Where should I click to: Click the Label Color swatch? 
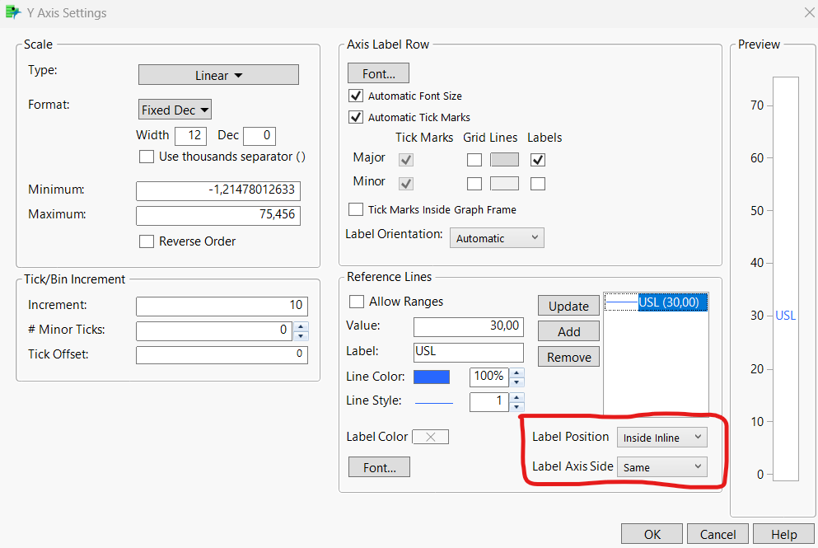(x=429, y=437)
